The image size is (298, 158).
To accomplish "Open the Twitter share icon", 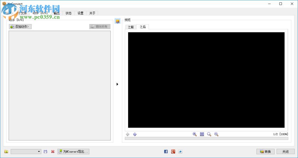I will click(180, 151).
